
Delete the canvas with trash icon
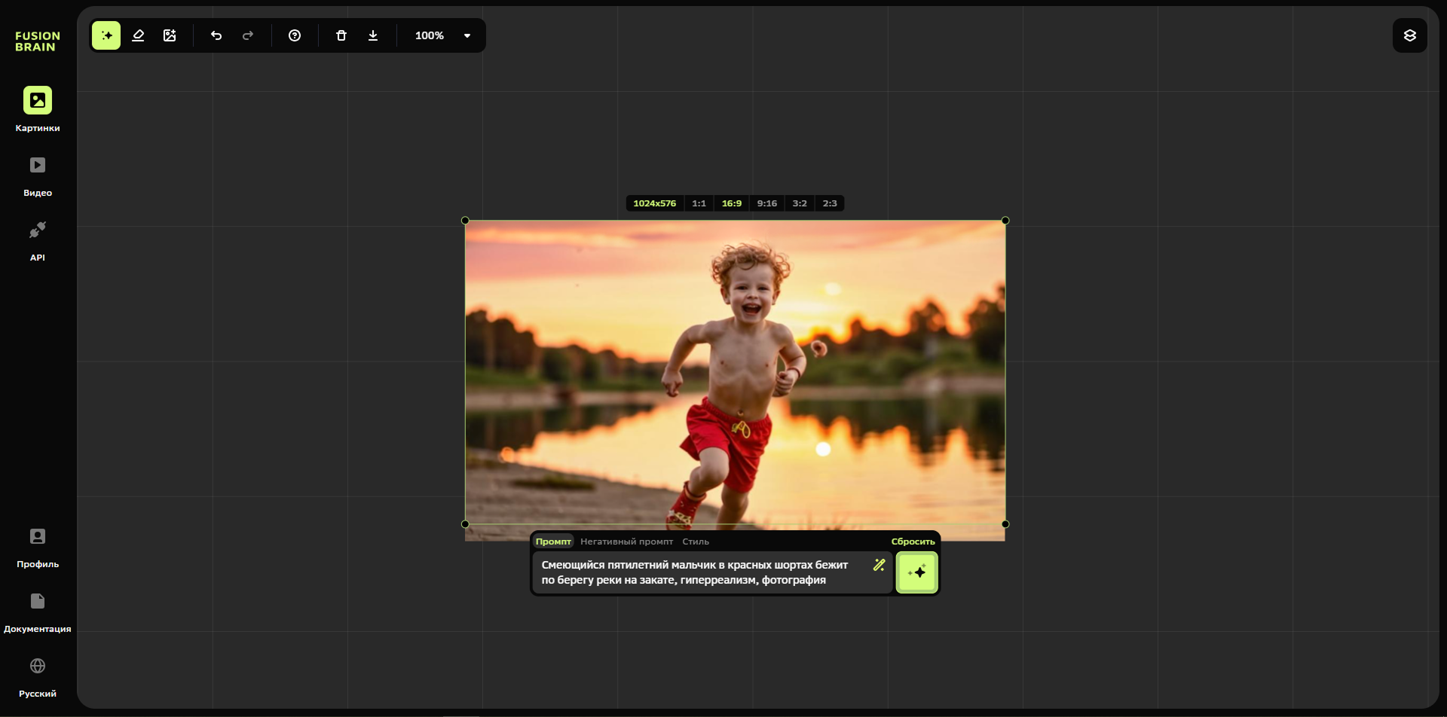click(x=341, y=35)
